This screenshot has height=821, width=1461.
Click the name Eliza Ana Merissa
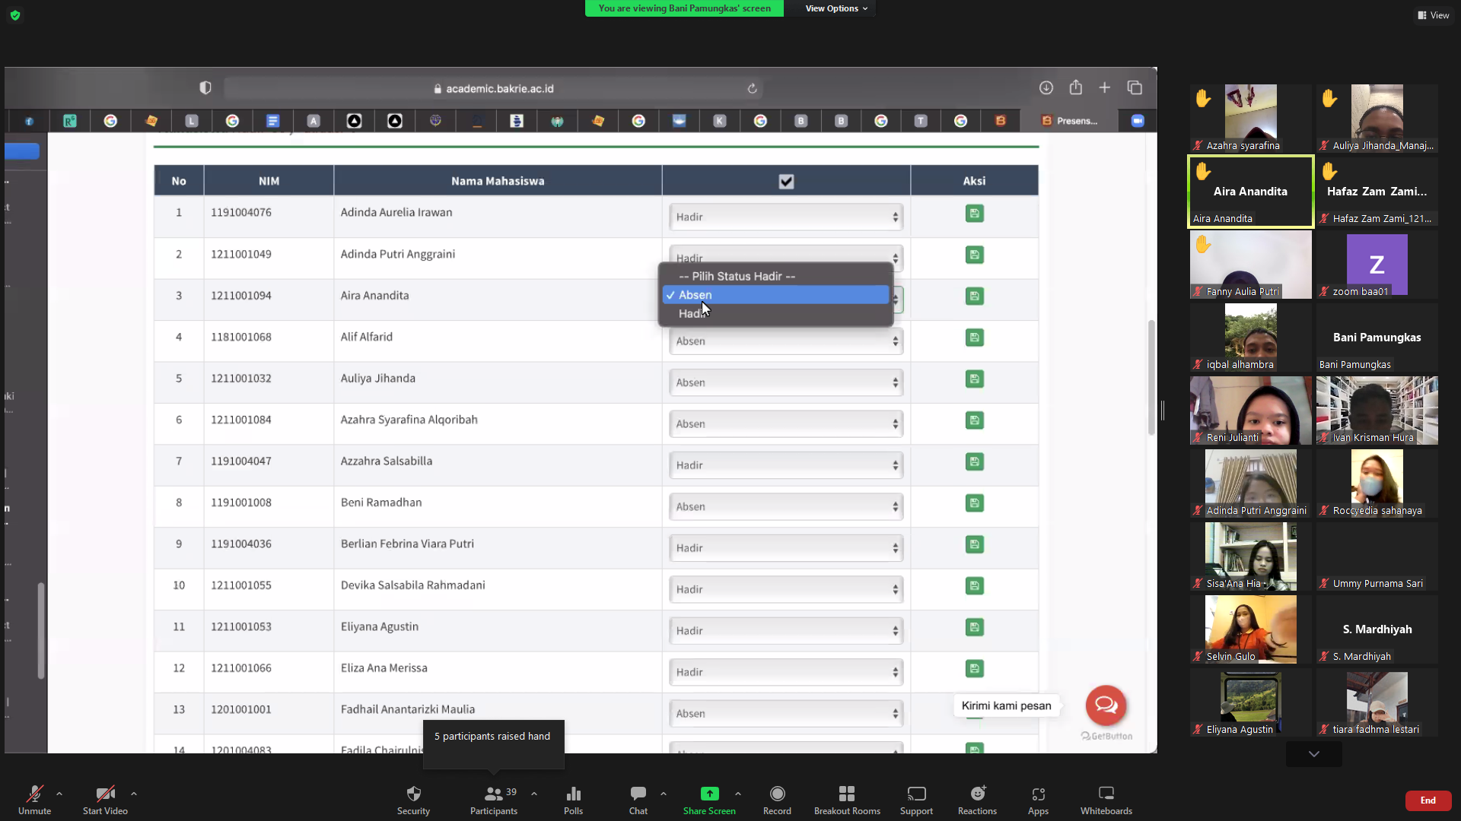(384, 668)
